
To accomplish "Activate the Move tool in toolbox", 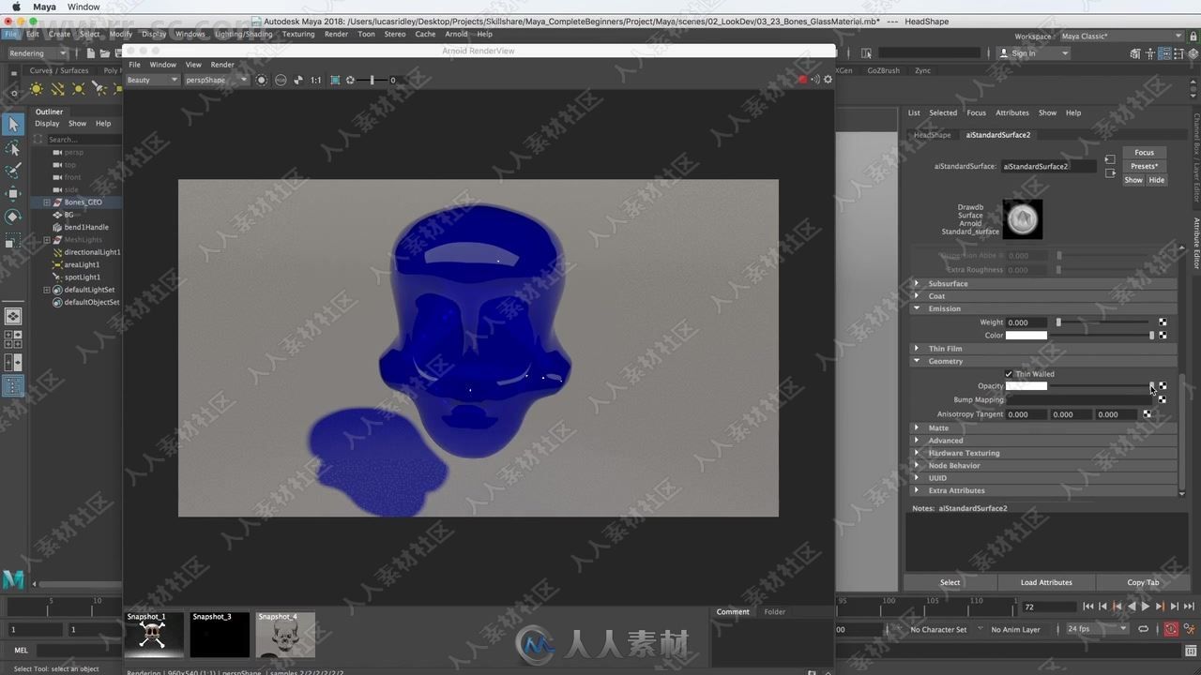I will (13, 194).
